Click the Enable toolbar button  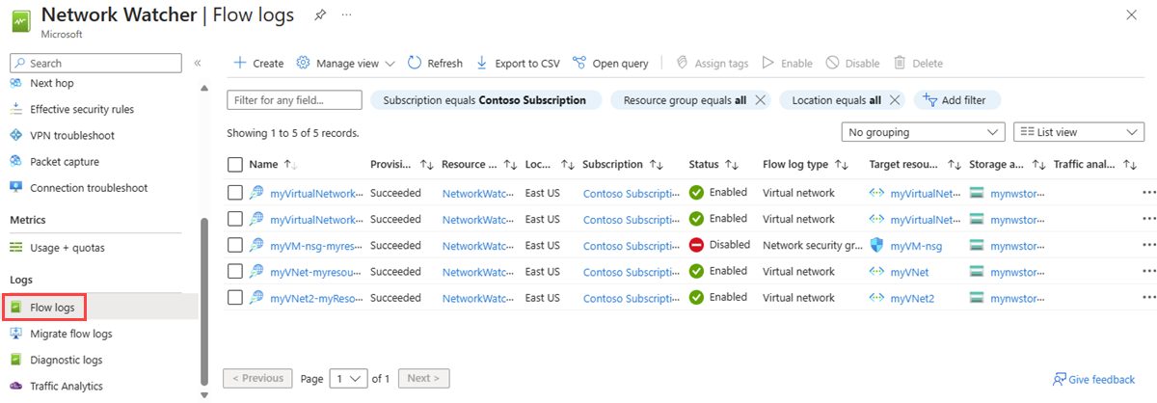coord(788,63)
